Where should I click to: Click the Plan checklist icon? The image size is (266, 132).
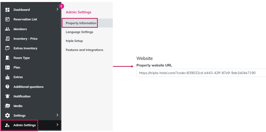pyautogui.click(x=8, y=67)
